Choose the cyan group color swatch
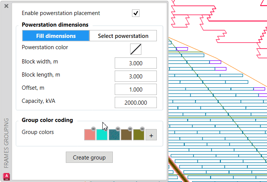 tap(102, 135)
